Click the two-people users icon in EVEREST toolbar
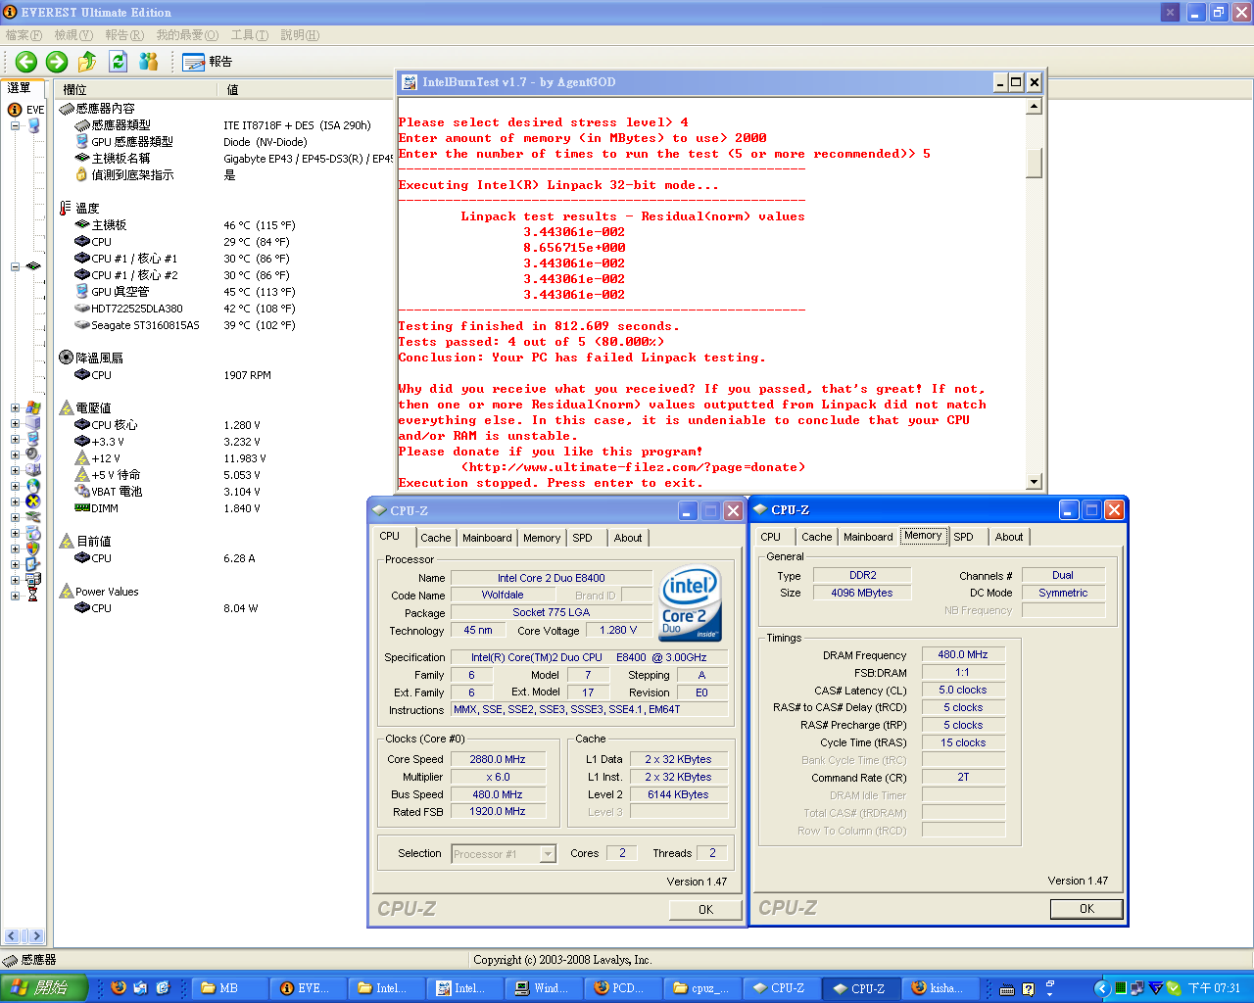The image size is (1254, 1003). [x=149, y=62]
